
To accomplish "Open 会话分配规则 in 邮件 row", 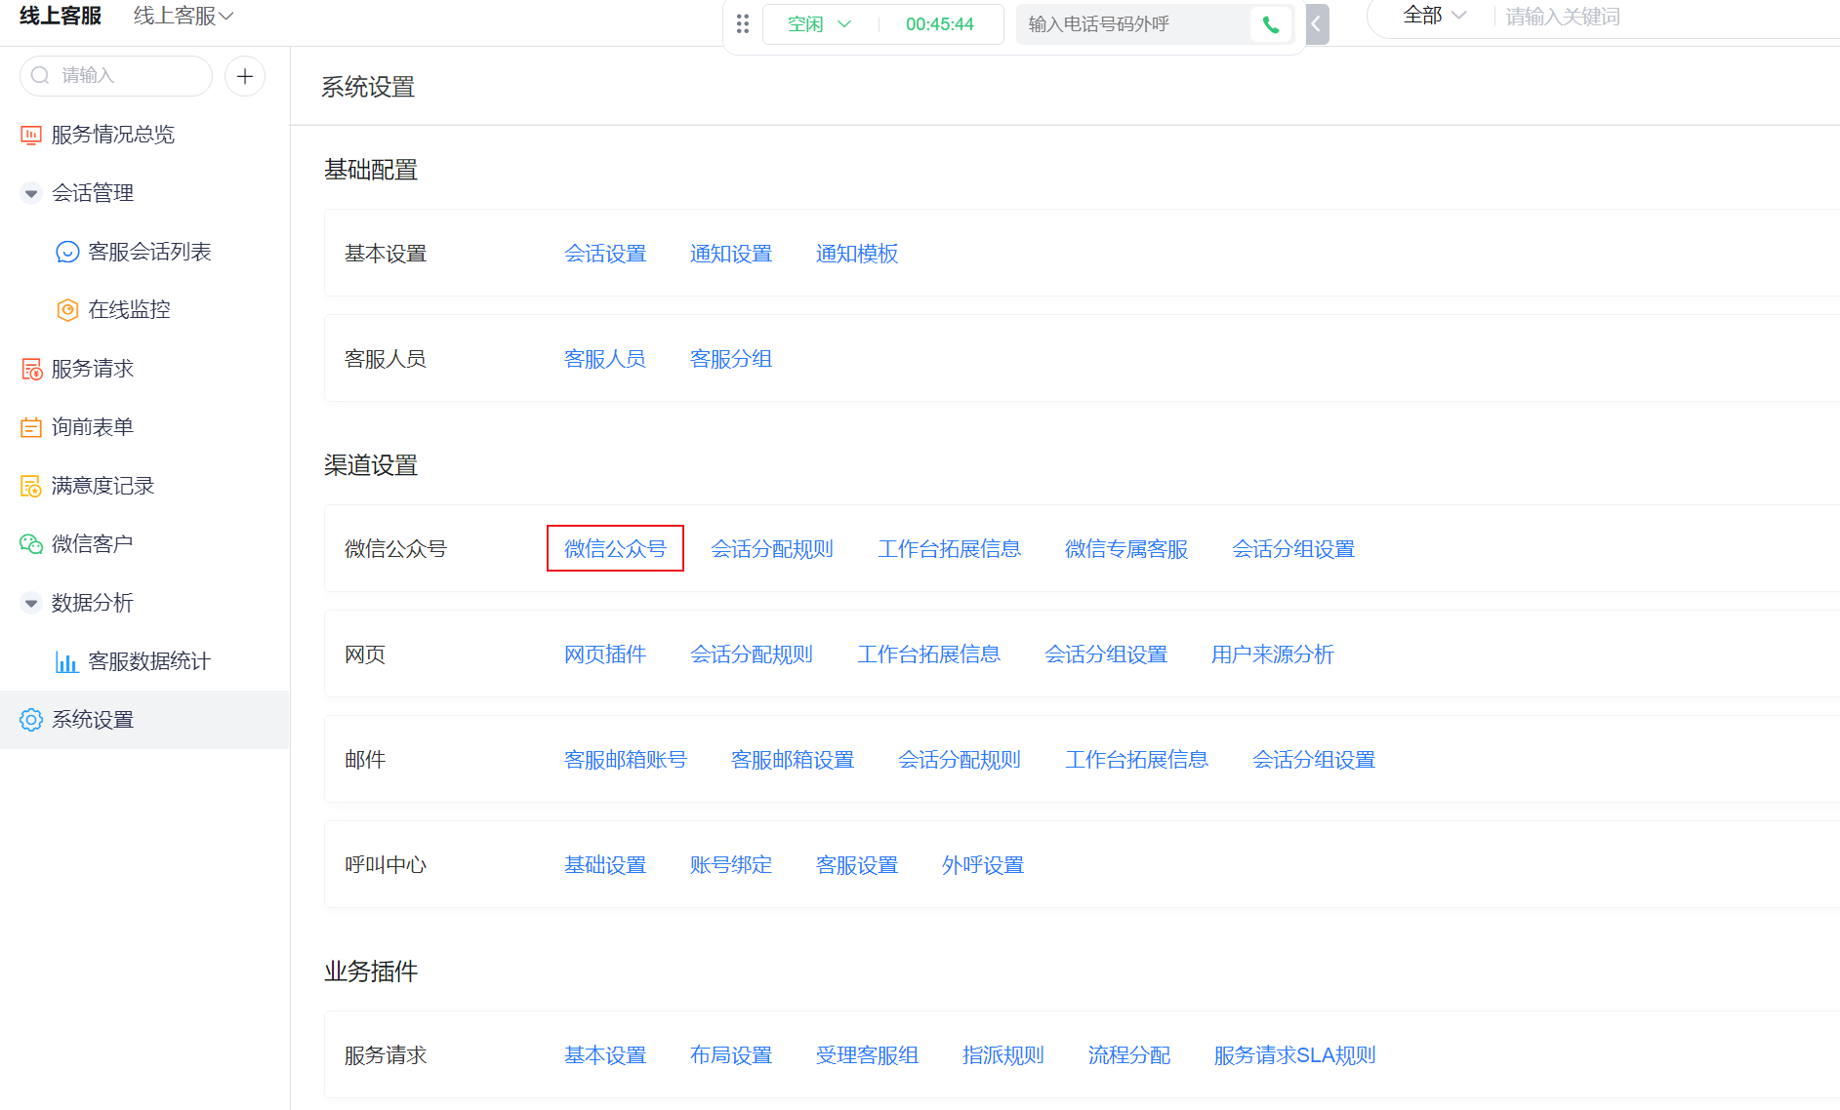I will [960, 760].
